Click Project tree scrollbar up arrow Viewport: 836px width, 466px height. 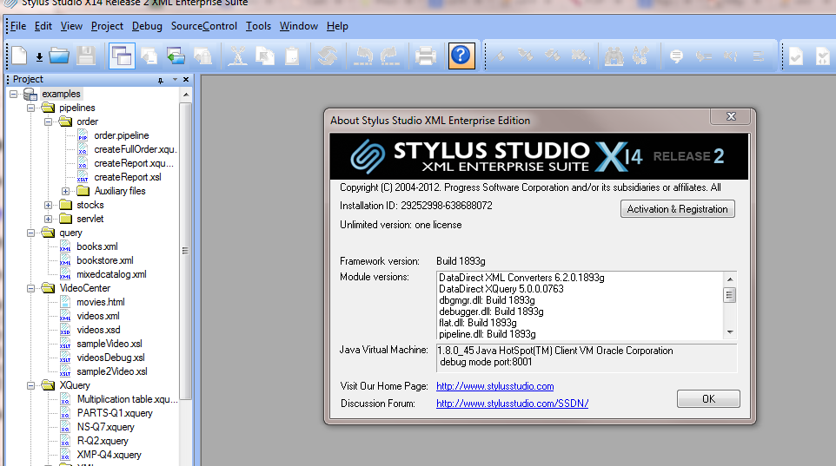186,95
